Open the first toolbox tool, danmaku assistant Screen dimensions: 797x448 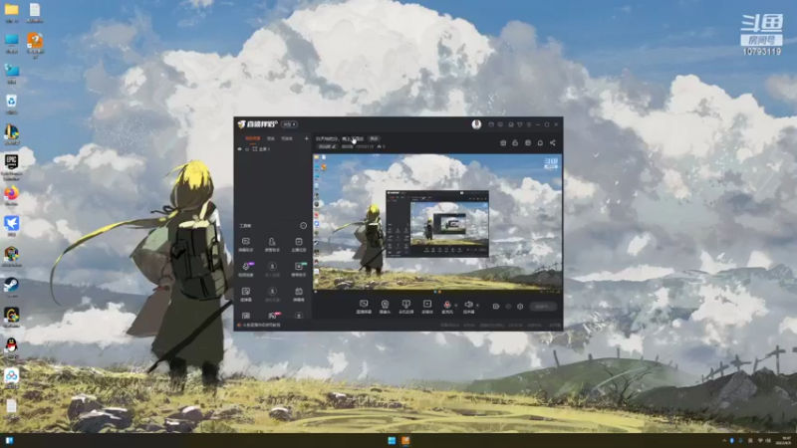tap(246, 244)
